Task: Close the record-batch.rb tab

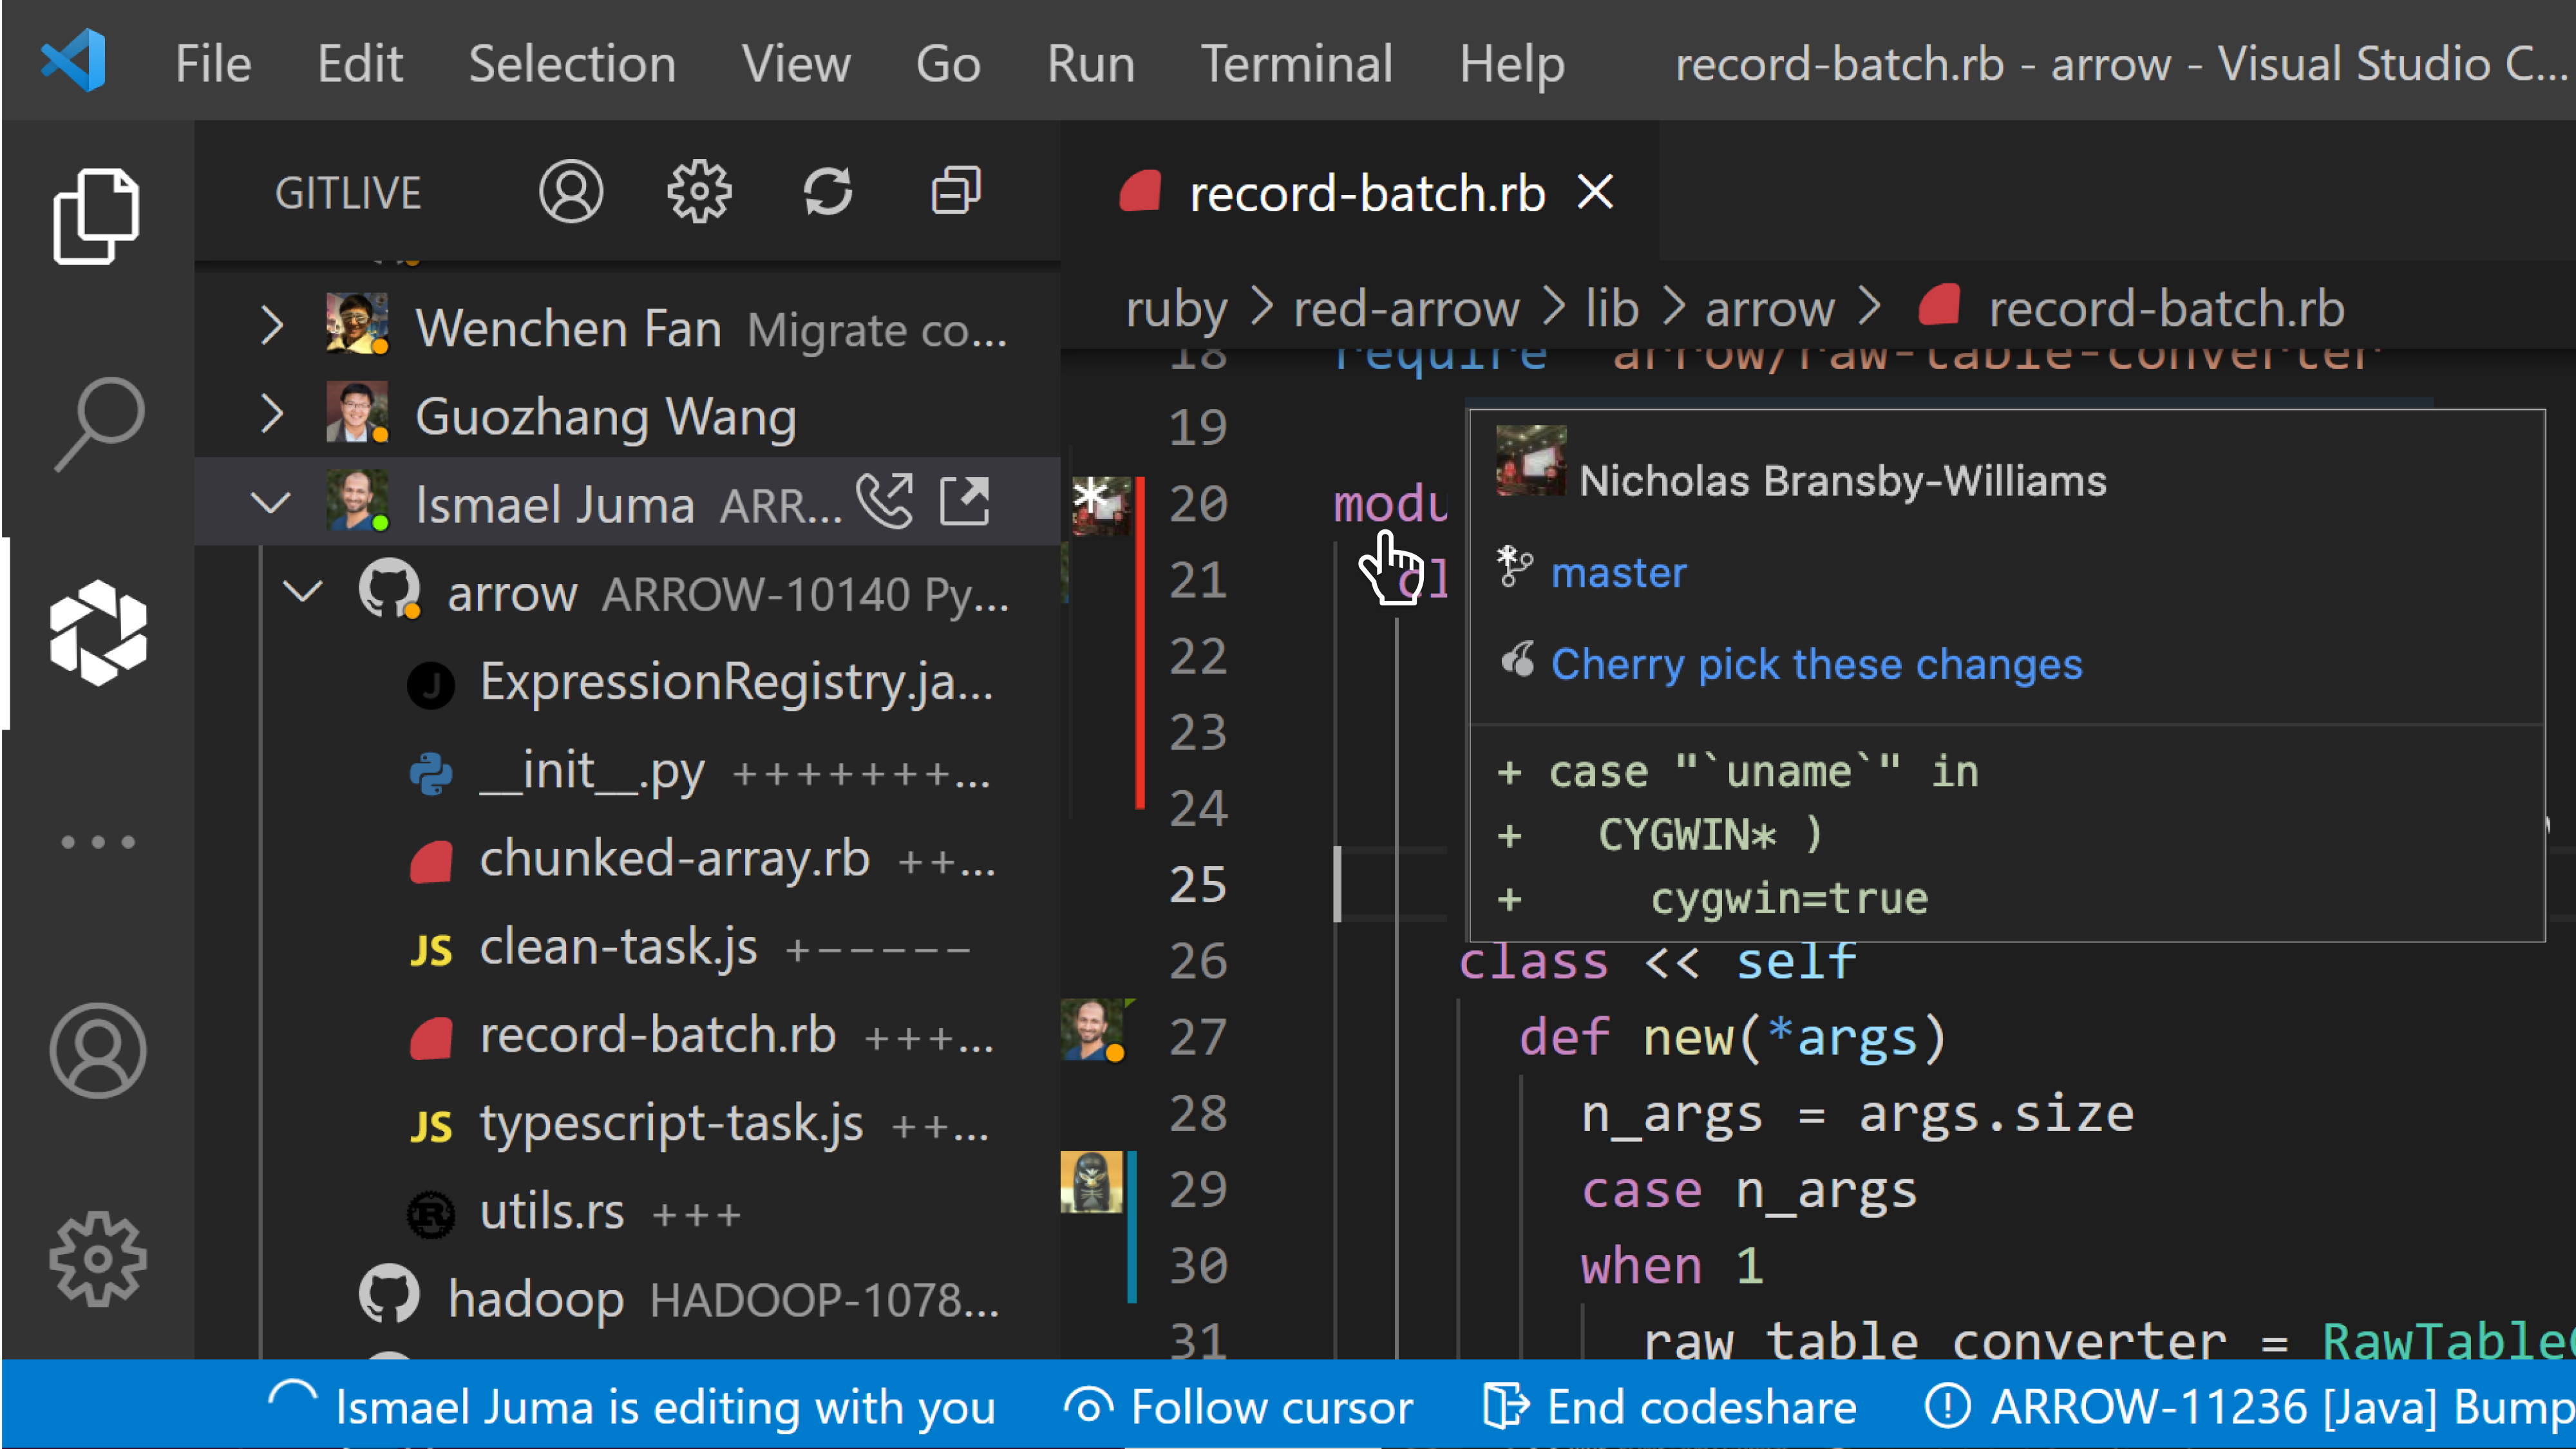Action: 1595,191
